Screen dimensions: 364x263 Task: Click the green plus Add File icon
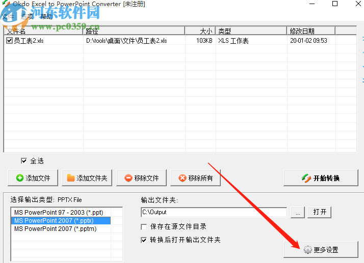[20, 178]
